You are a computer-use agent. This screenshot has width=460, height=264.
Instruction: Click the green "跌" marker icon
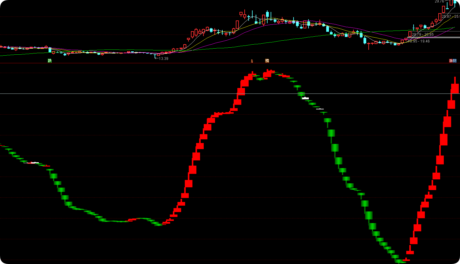[x=50, y=61]
